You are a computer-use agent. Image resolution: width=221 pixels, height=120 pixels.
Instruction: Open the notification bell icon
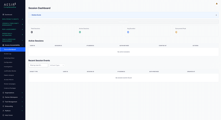coord(217,4)
